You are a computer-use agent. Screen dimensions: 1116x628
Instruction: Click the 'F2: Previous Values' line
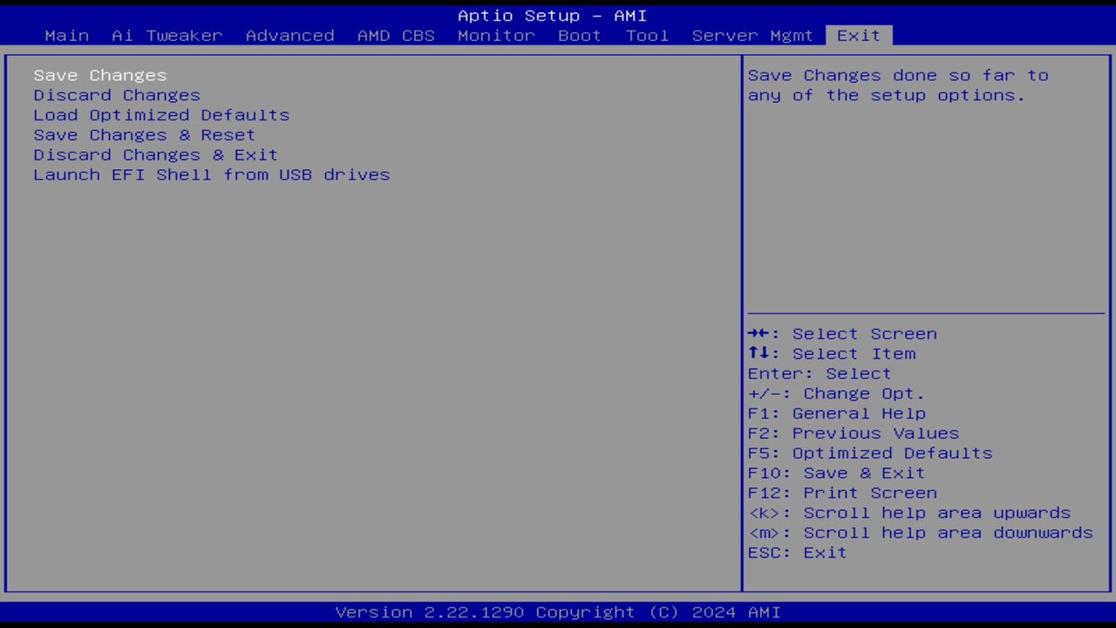854,433
